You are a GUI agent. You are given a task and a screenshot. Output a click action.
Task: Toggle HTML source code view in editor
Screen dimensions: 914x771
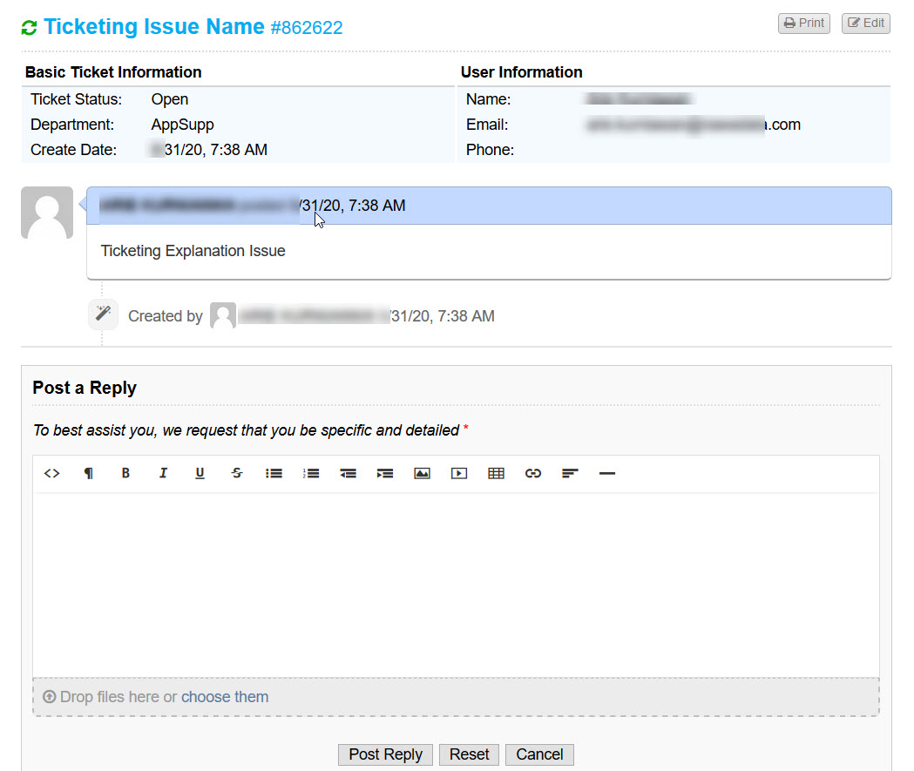pyautogui.click(x=51, y=473)
